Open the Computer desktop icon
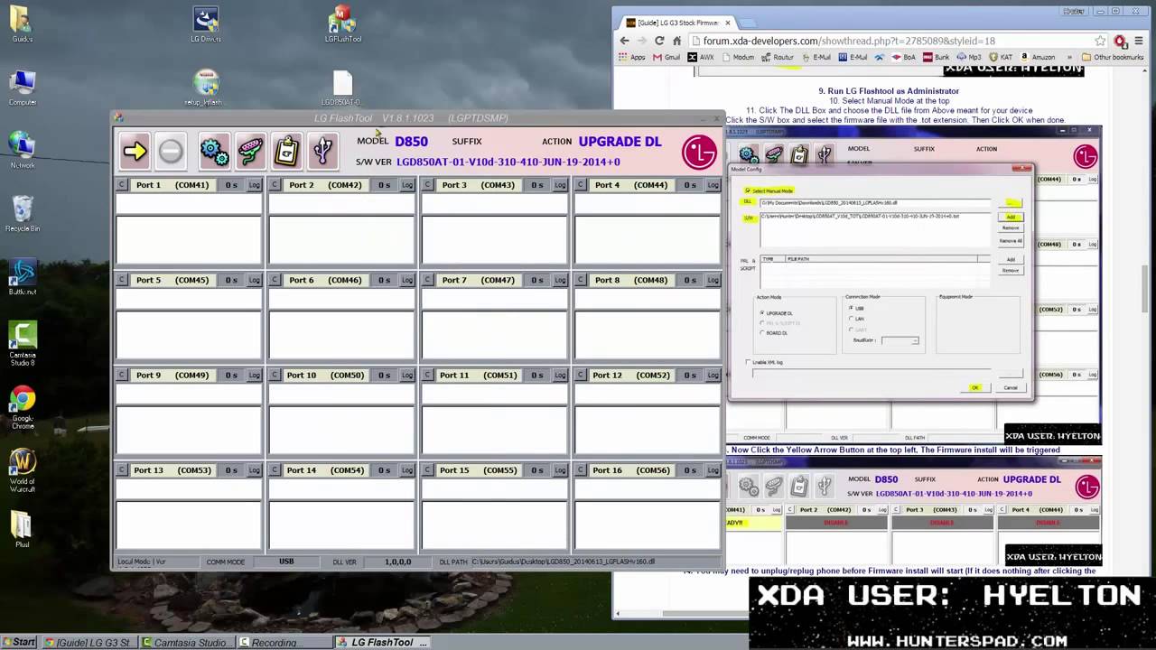Image resolution: width=1156 pixels, height=650 pixels. (22, 88)
